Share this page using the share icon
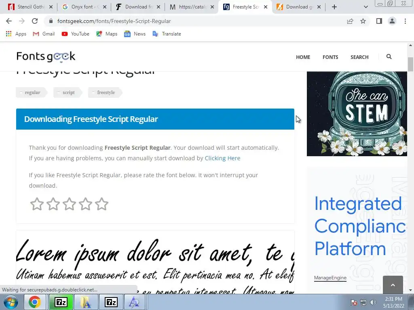Viewport: 414px width, 310px height. click(x=350, y=21)
